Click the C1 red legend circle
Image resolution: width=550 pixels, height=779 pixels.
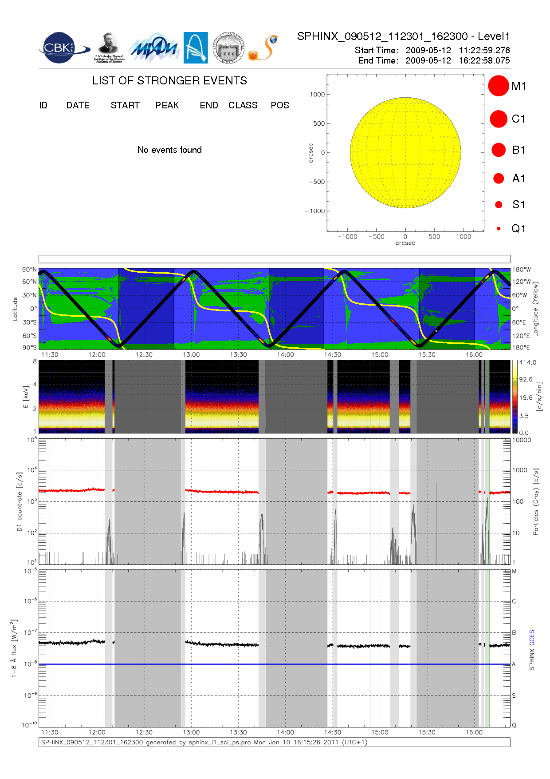(498, 119)
